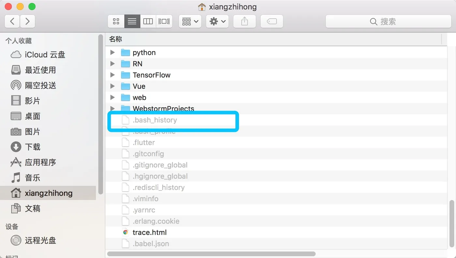Switch to list view

(x=132, y=21)
